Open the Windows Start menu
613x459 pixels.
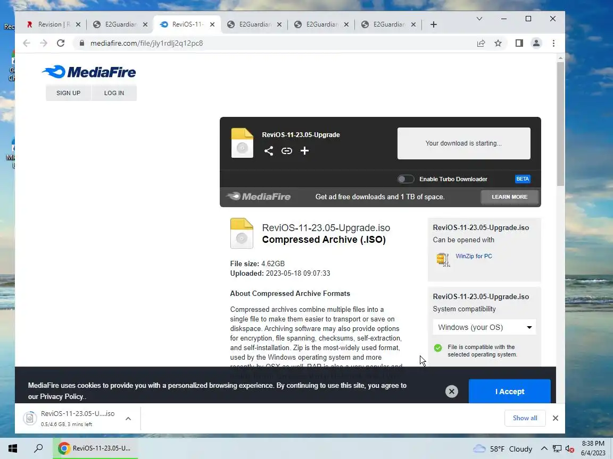click(13, 448)
